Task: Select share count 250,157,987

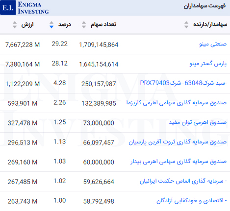Action: coord(99,84)
